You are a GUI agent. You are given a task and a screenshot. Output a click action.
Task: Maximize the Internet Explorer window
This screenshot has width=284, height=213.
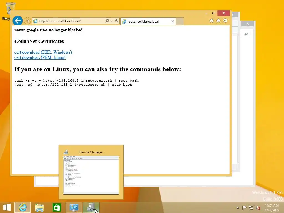coord(214,13)
